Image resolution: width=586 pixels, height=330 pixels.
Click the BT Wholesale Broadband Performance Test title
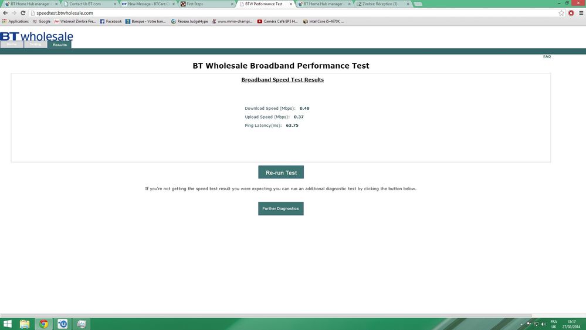click(281, 66)
